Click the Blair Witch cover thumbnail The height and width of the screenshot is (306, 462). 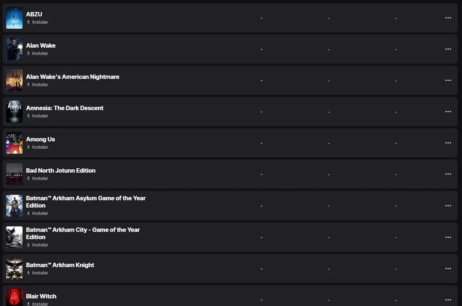tap(15, 297)
